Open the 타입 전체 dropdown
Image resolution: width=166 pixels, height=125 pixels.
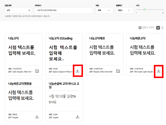pos(104,10)
